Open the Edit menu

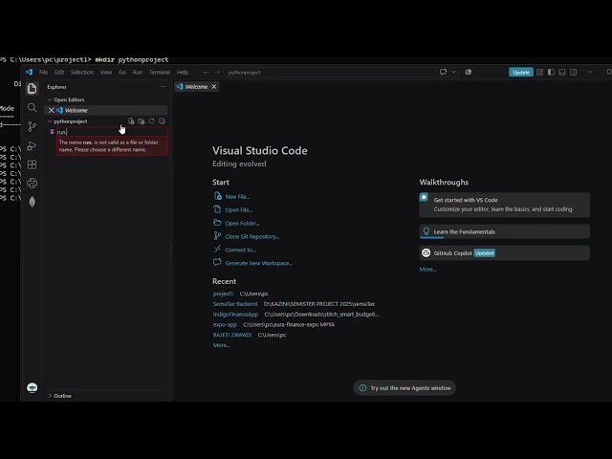coord(59,73)
